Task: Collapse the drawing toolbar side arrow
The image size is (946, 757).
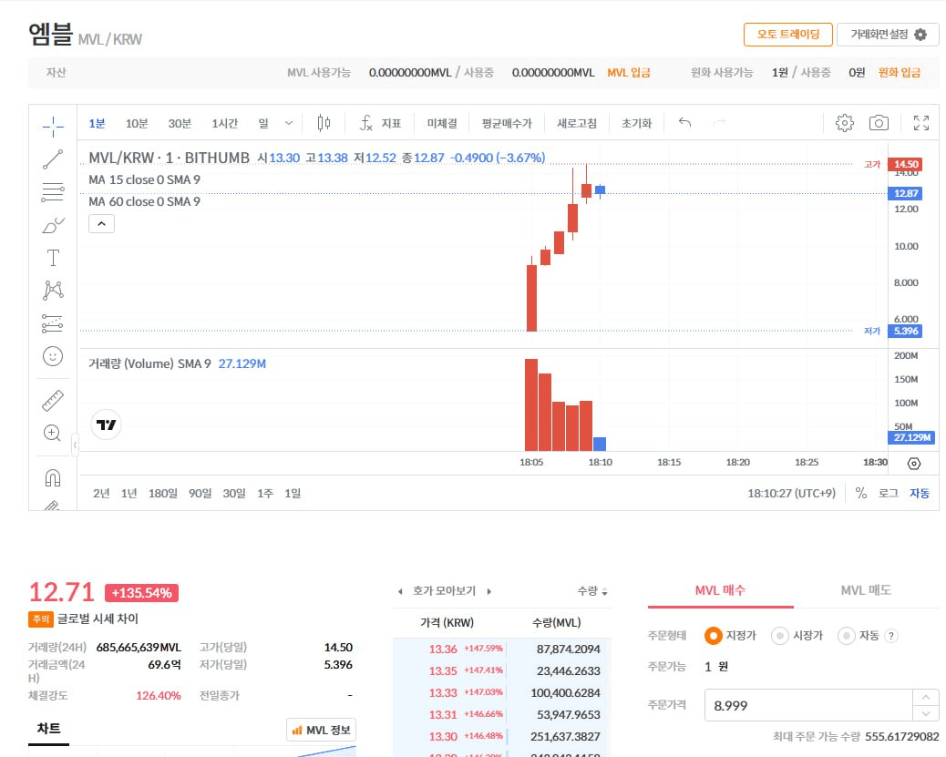Action: (75, 445)
